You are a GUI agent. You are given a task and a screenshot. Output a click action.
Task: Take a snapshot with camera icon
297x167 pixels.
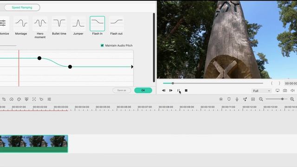285,90
